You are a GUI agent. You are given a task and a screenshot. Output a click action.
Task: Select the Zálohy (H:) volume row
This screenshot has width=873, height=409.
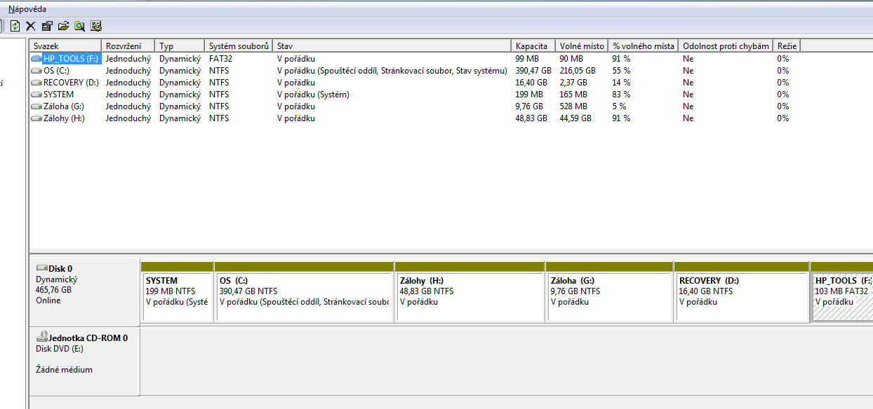click(415, 118)
